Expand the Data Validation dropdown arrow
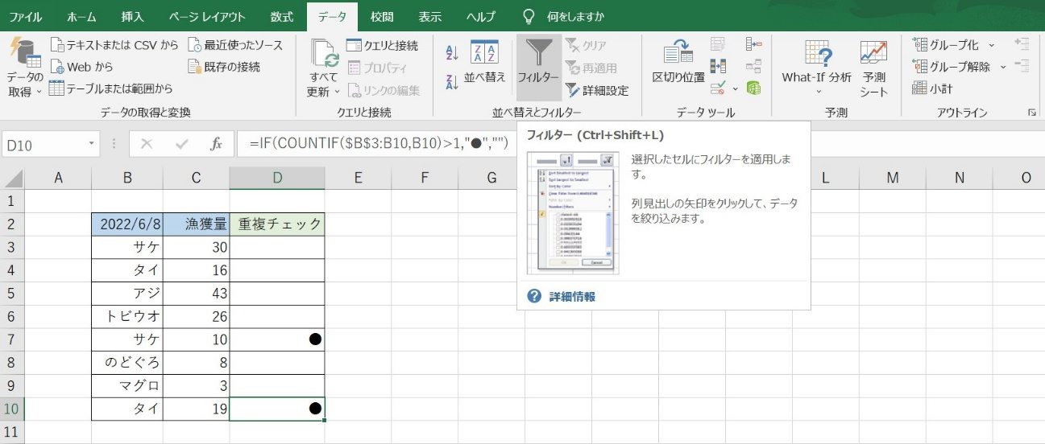This screenshot has height=444, width=1045. [x=735, y=88]
